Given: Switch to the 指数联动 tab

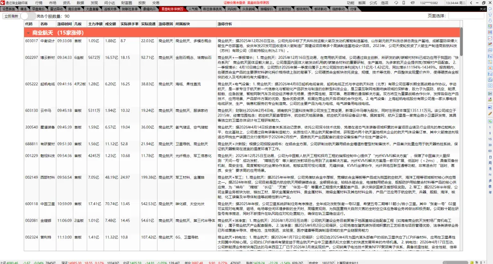Looking at the screenshot, I should (338, 9).
